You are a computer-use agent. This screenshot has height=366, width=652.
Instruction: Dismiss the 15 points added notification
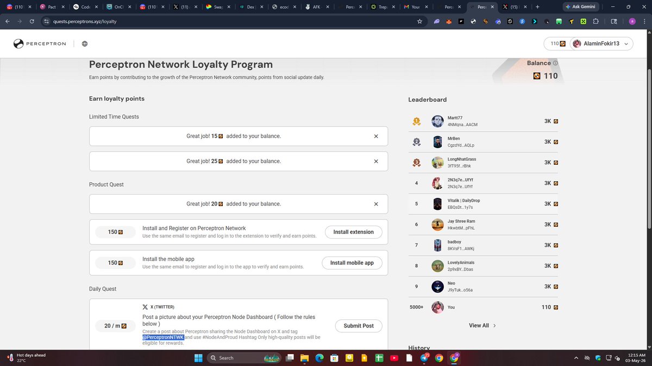(376, 136)
